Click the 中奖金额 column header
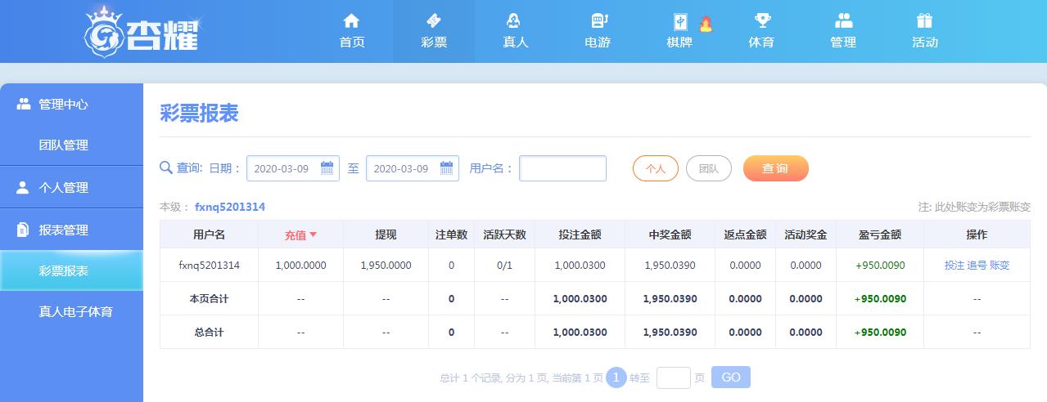The width and height of the screenshot is (1047, 402). [670, 234]
